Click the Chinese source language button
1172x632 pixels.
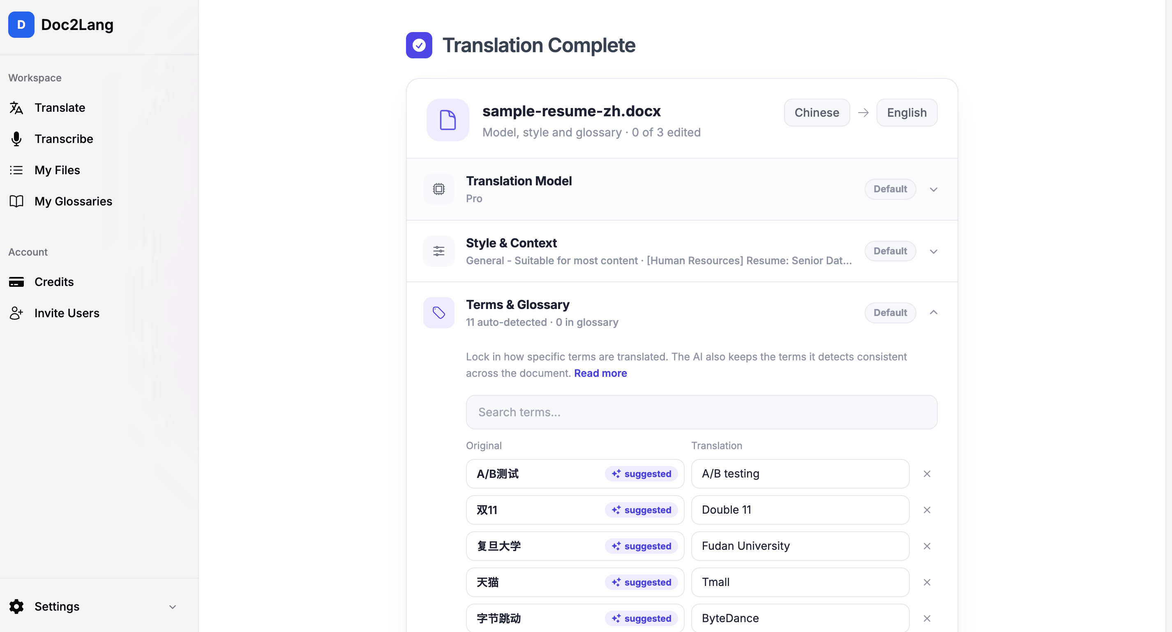point(817,112)
